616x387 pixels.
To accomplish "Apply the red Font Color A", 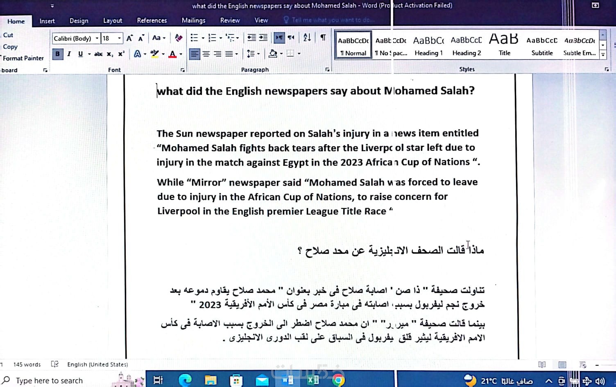I will coord(172,54).
